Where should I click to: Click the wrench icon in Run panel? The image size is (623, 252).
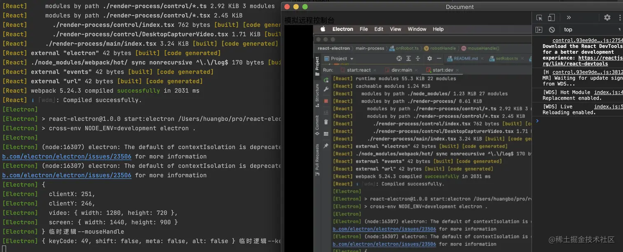[x=326, y=89]
